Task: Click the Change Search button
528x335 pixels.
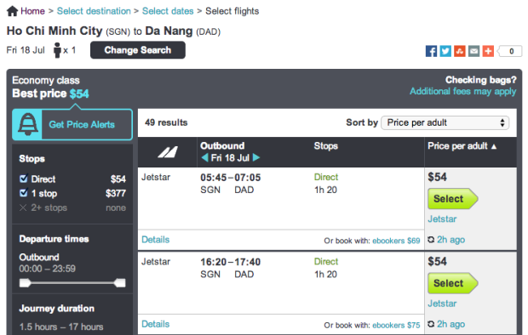Action: (x=138, y=50)
